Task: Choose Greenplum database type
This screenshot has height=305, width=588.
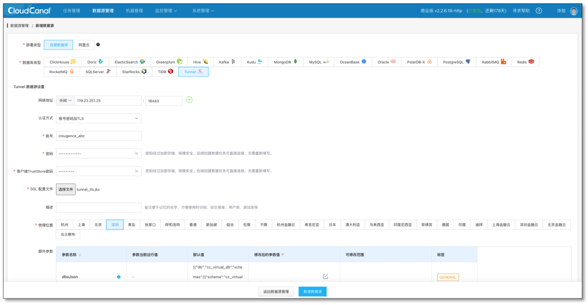Action: (169, 62)
